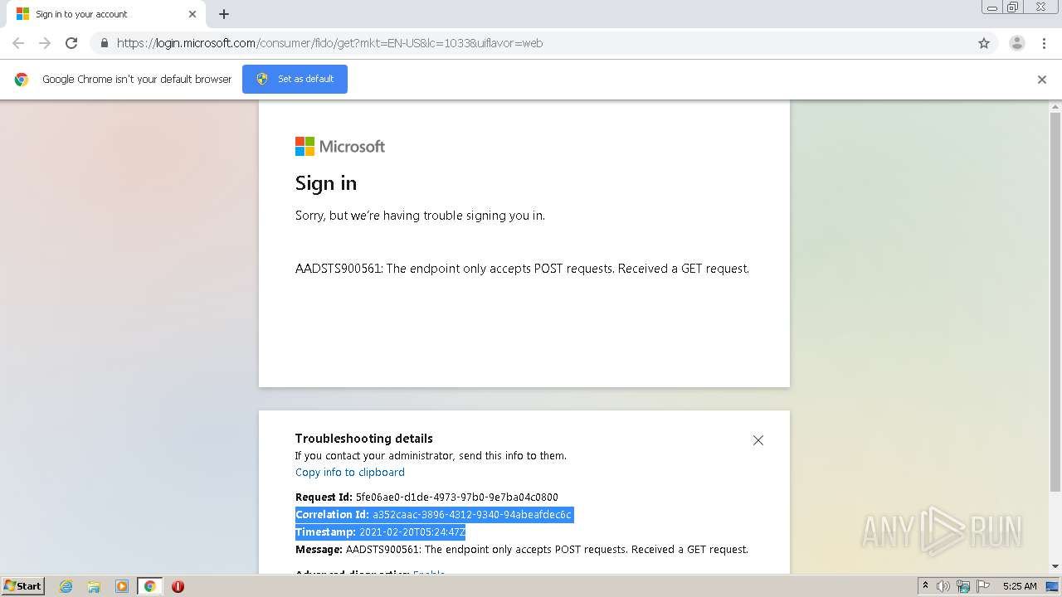Launch Internet Explorer from taskbar
1062x597 pixels.
click(66, 586)
